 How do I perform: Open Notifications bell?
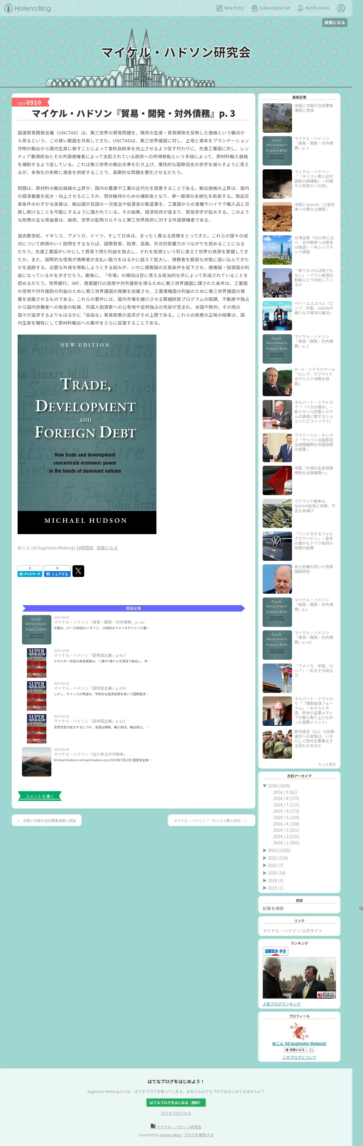point(314,8)
